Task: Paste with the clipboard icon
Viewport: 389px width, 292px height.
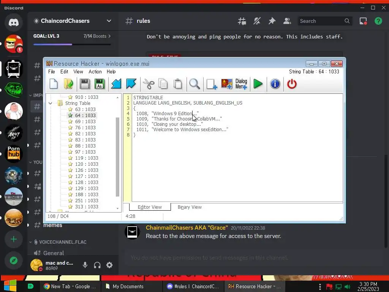Action: [x=178, y=84]
